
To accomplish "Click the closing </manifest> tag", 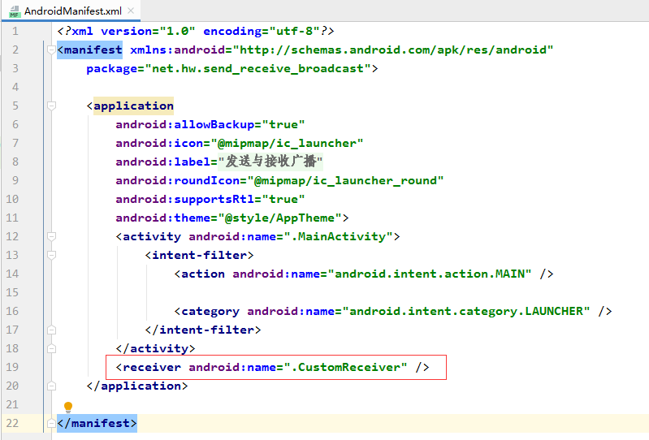I will coord(97,423).
